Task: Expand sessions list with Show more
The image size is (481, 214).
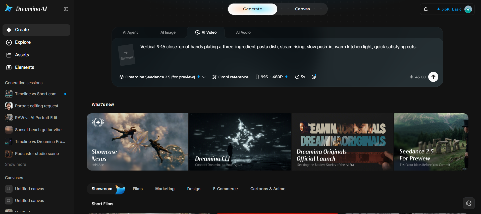Action: (16, 164)
